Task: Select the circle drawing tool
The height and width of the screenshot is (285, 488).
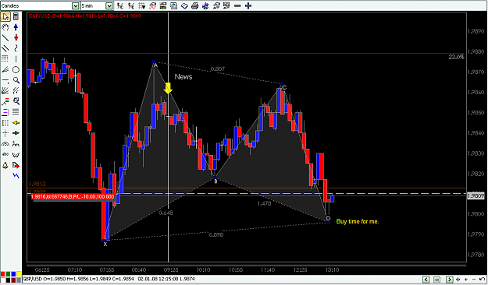Action: pos(16,69)
